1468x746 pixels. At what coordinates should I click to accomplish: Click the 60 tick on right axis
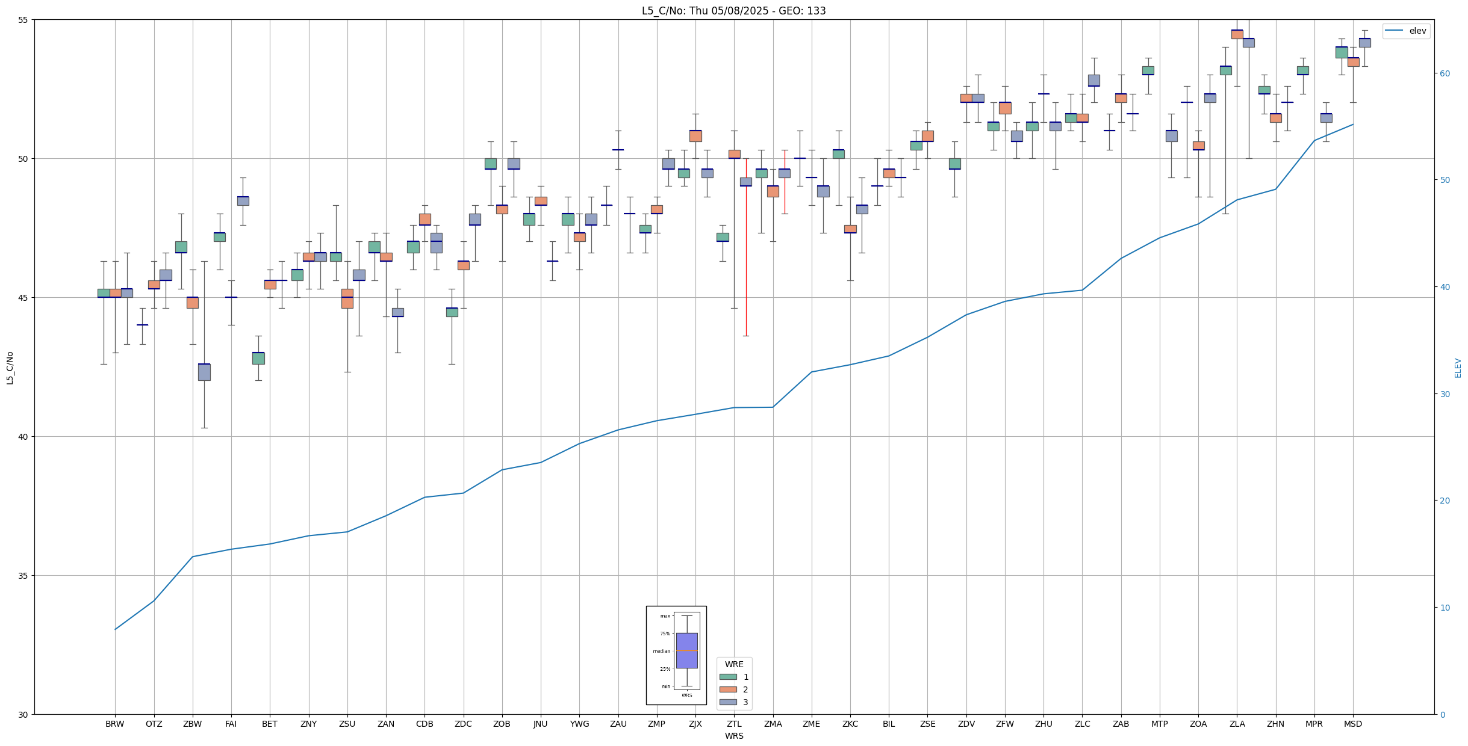tap(1444, 73)
